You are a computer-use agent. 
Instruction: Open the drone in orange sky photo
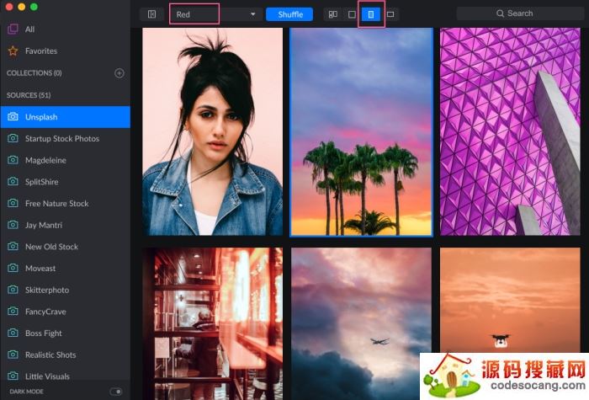click(x=510, y=300)
